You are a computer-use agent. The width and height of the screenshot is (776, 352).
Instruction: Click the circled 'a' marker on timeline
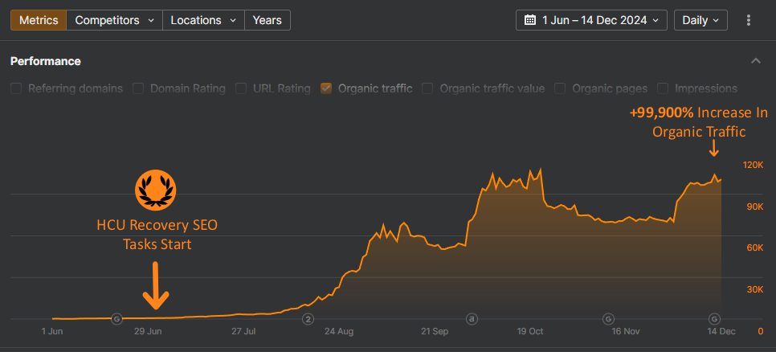472,318
